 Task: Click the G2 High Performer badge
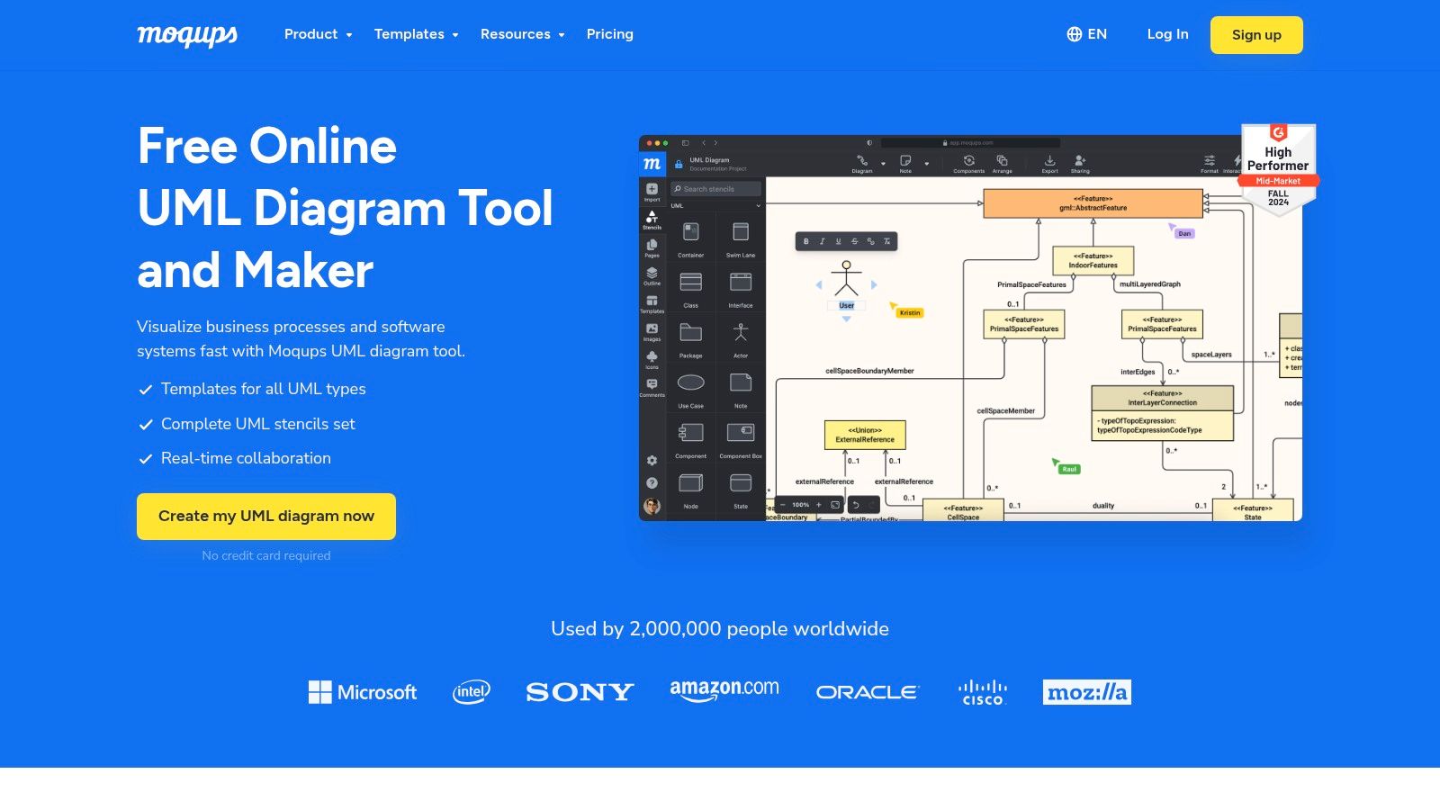click(1279, 168)
